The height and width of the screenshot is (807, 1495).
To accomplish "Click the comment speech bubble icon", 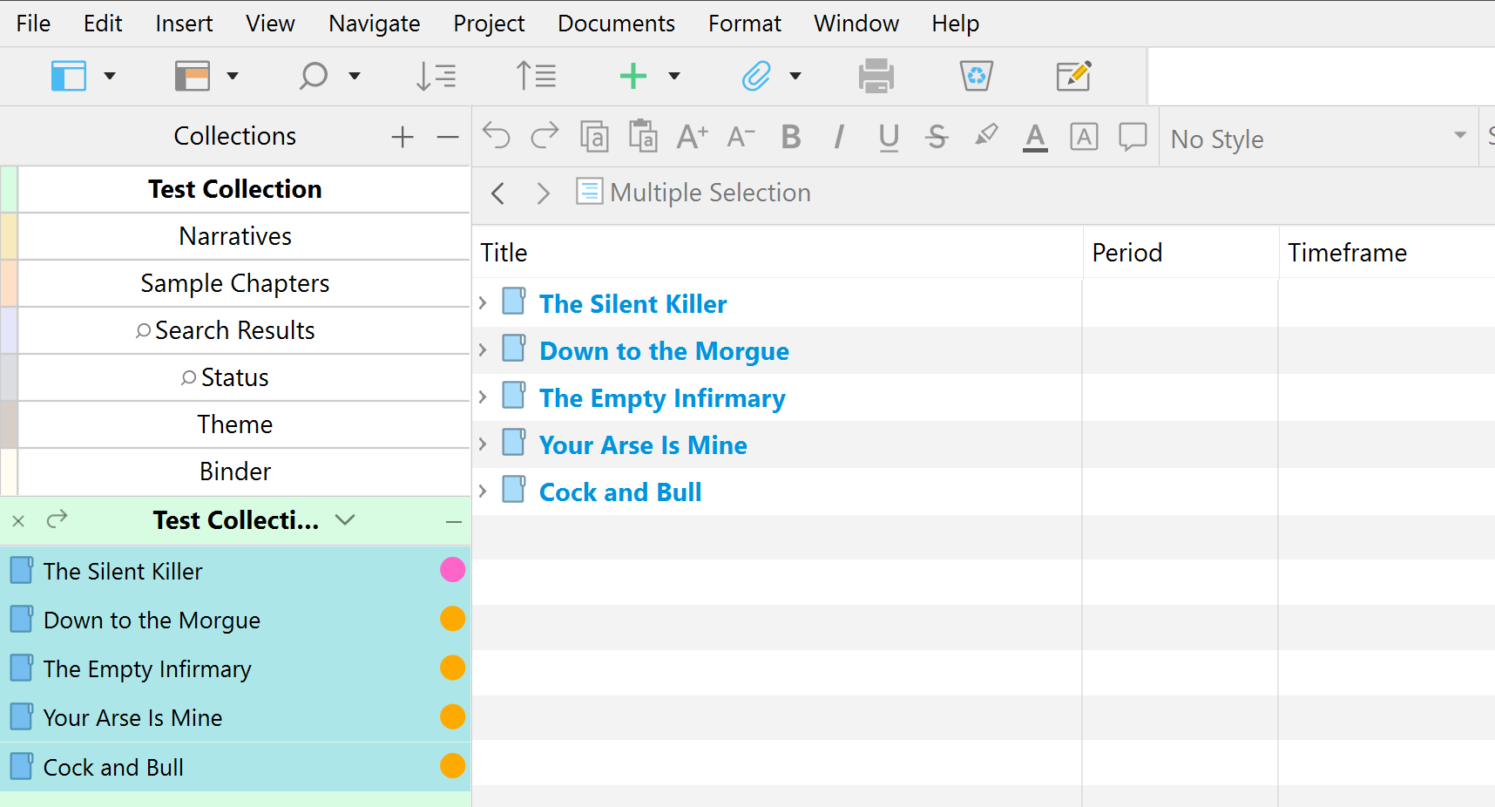I will (1133, 137).
